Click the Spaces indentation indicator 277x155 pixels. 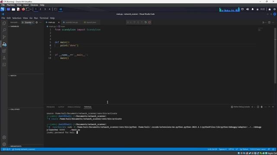(x=222, y=149)
